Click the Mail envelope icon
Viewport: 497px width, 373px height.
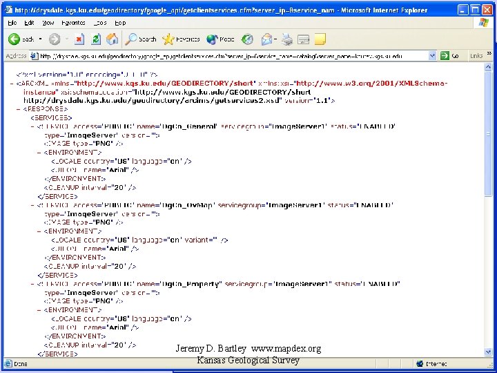266,39
